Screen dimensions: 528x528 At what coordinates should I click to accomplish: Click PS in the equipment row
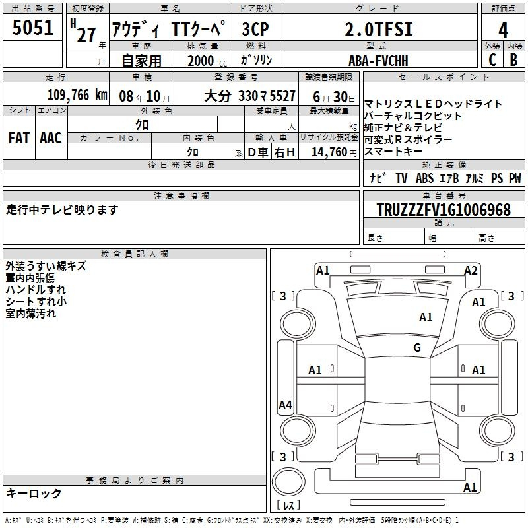click(x=497, y=178)
